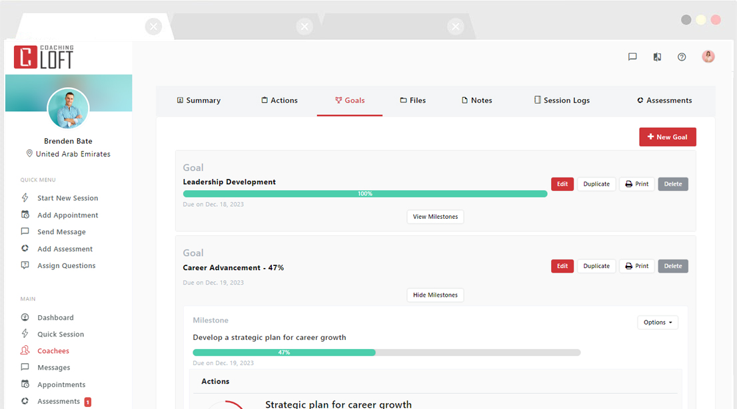Expand the milestone Options dropdown
This screenshot has width=737, height=409.
(657, 323)
